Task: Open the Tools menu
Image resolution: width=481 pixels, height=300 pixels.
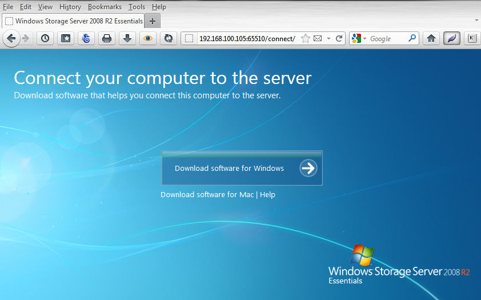Action: [137, 7]
